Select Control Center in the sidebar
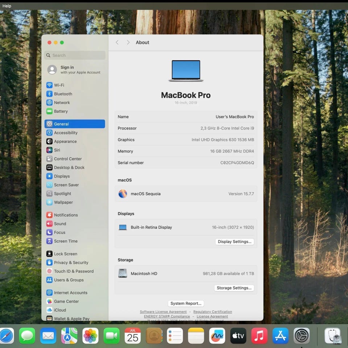 click(75, 159)
